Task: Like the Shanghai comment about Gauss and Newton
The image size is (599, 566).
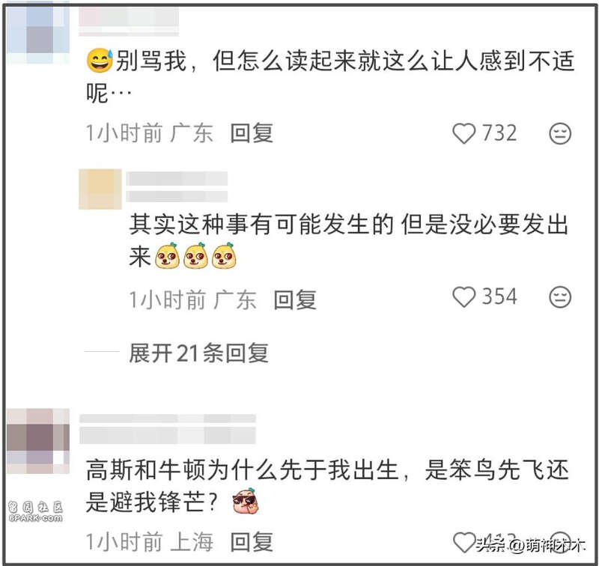Action: pyautogui.click(x=463, y=542)
